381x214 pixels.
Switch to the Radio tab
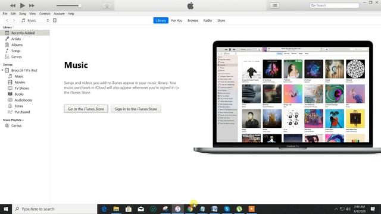(x=208, y=21)
